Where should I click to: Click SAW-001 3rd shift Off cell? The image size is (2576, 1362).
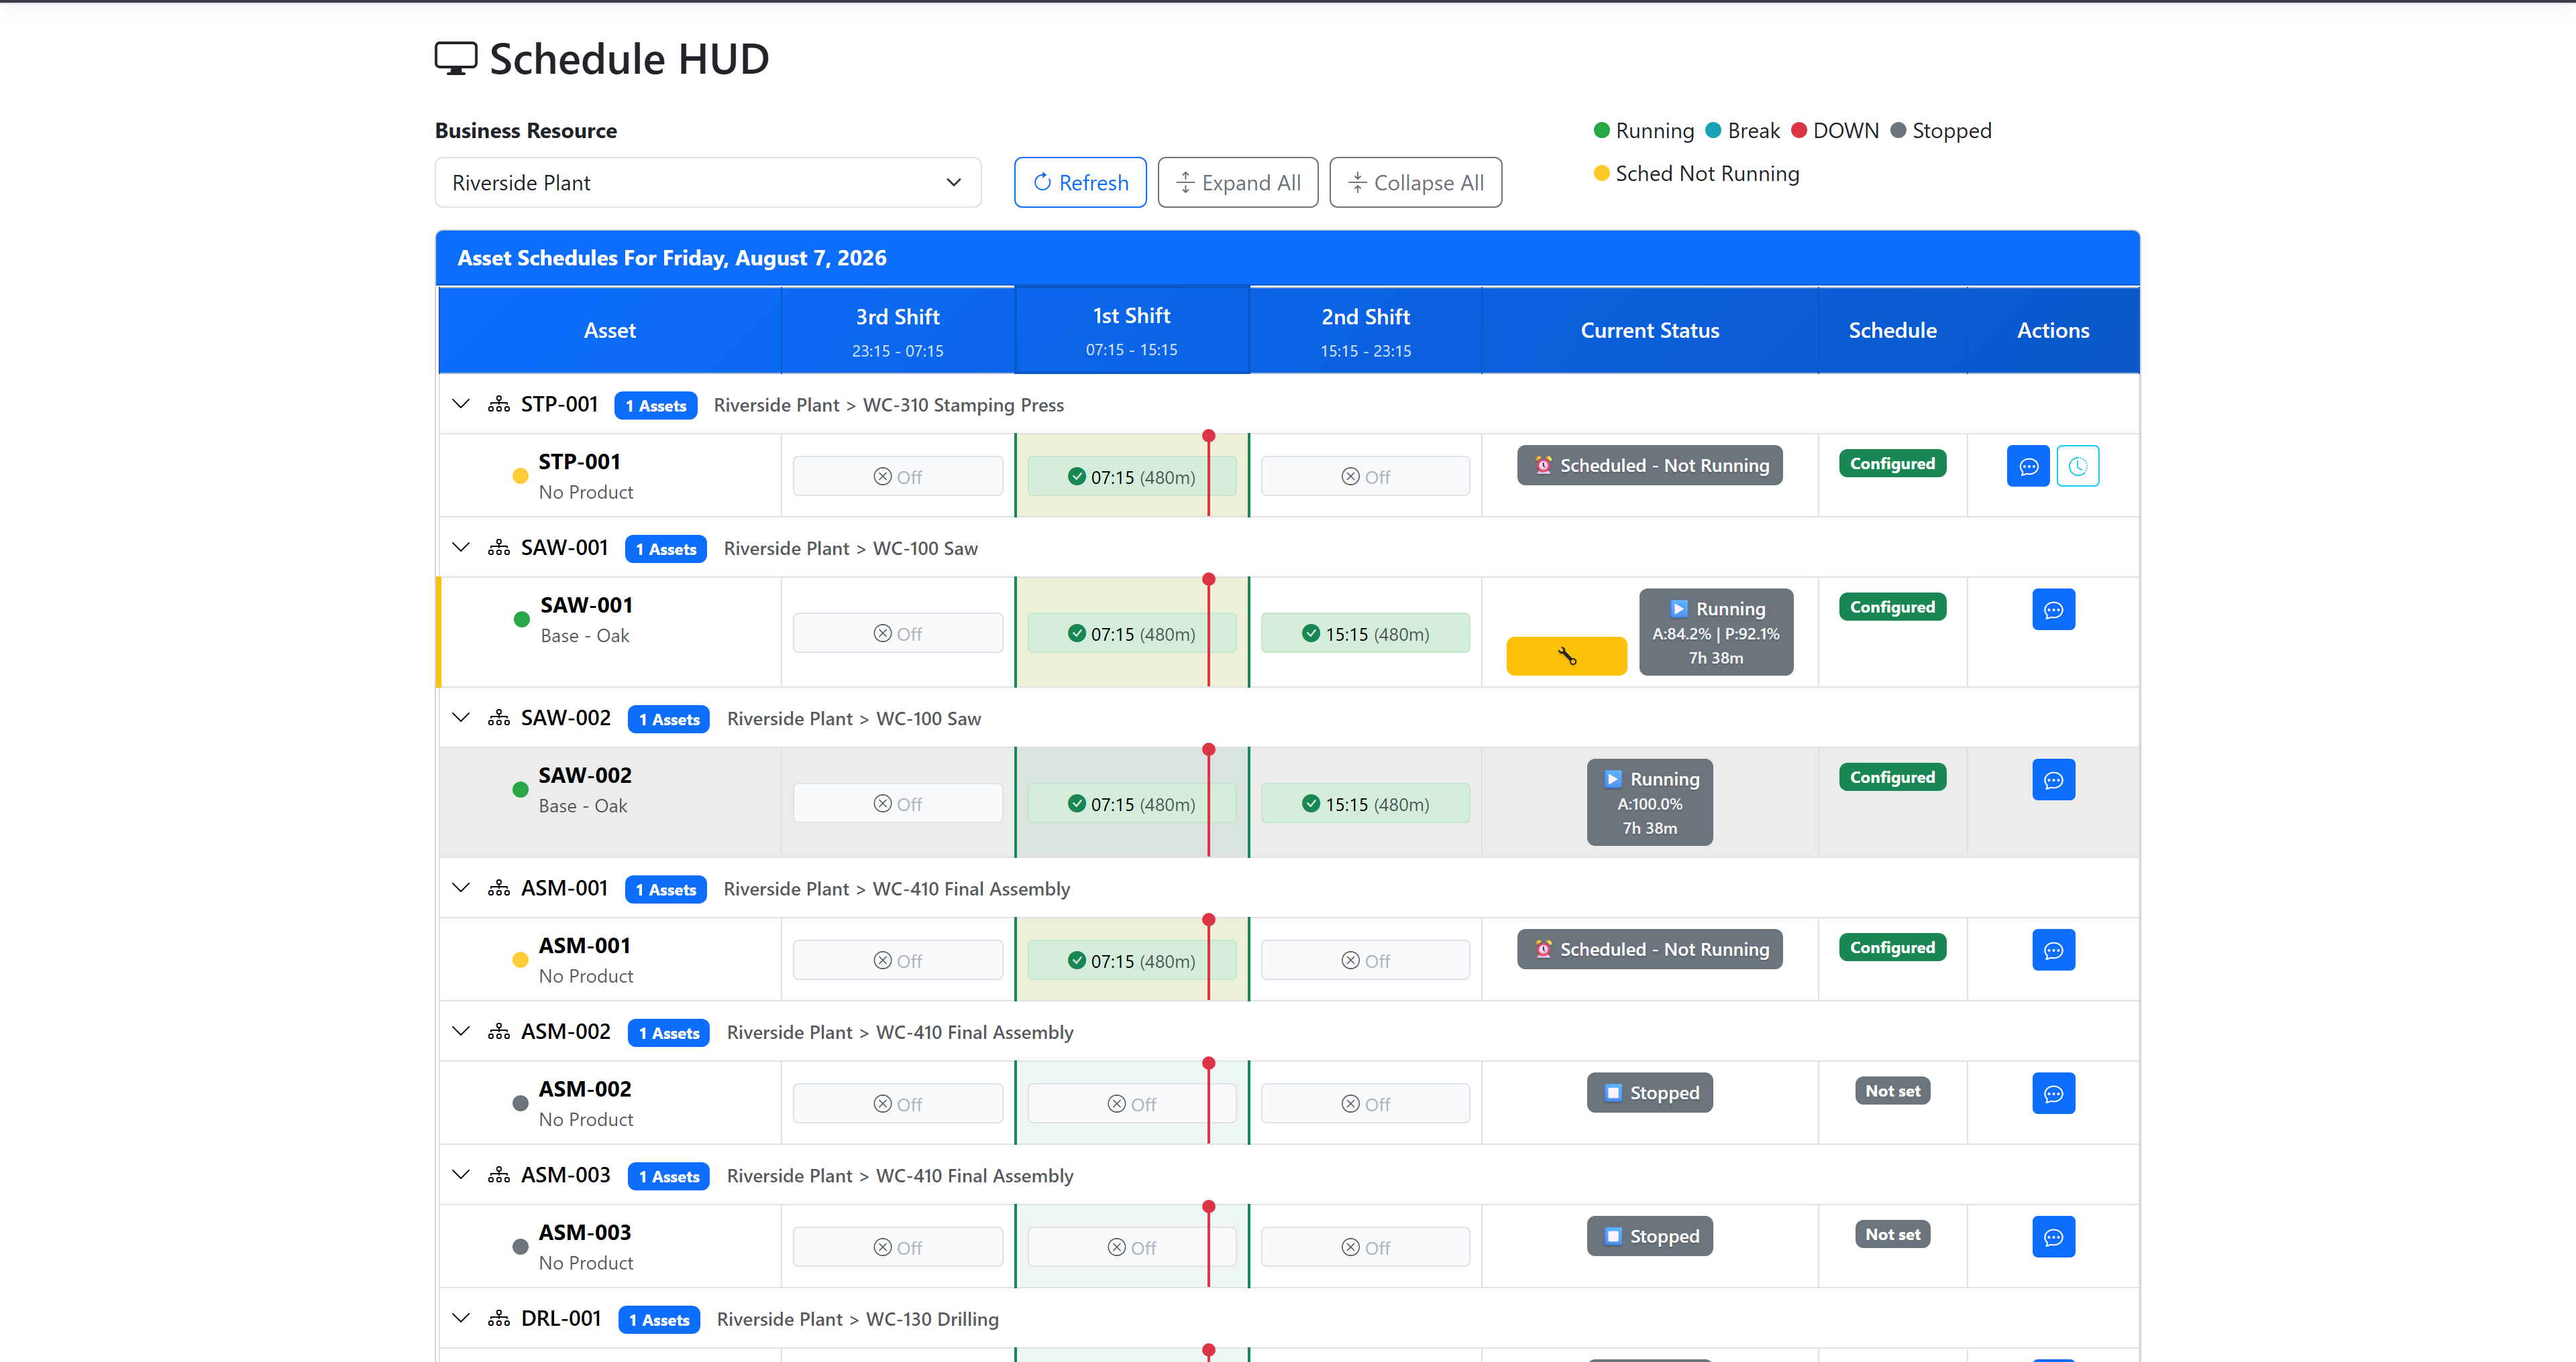[x=897, y=633]
